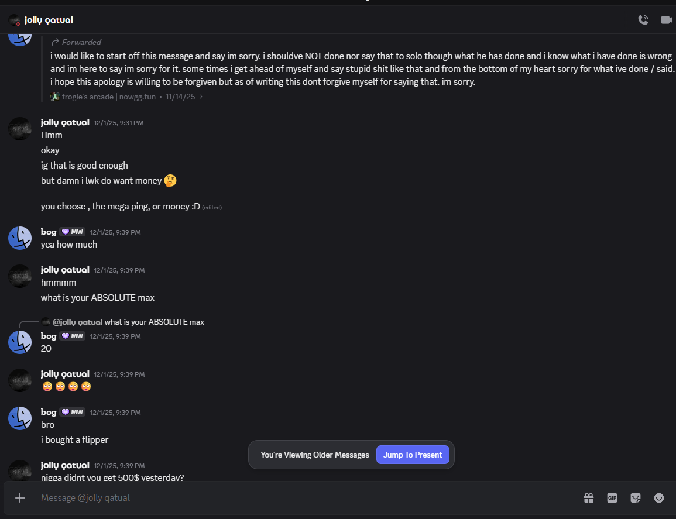Start a voice call

pyautogui.click(x=643, y=20)
